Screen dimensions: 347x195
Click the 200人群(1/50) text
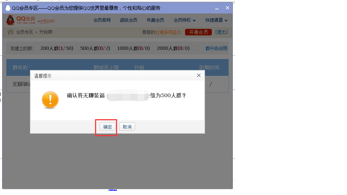pyautogui.click(x=57, y=48)
